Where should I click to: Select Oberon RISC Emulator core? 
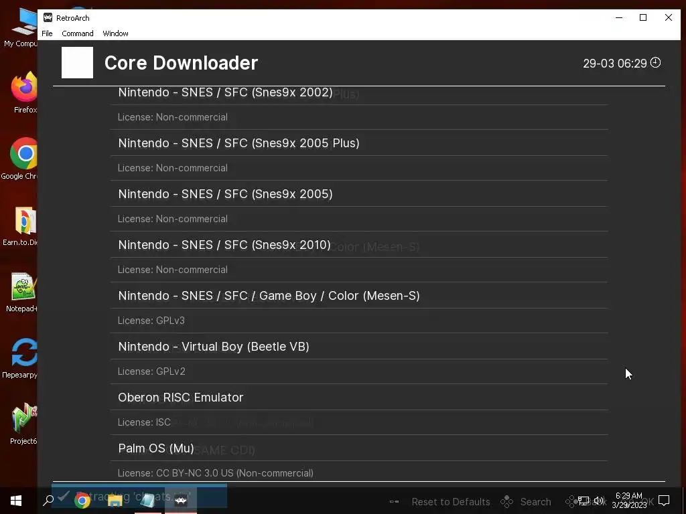click(359, 398)
